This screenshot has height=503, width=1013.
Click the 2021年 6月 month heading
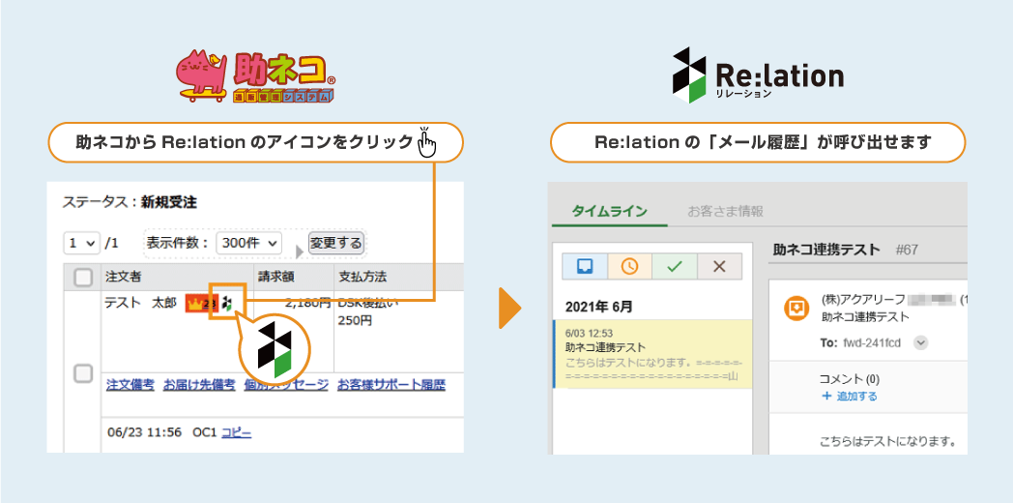599,307
